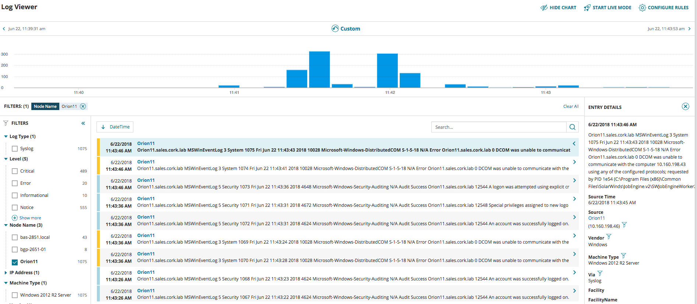Open Orion11 link in the Security 1073 row

[146, 180]
